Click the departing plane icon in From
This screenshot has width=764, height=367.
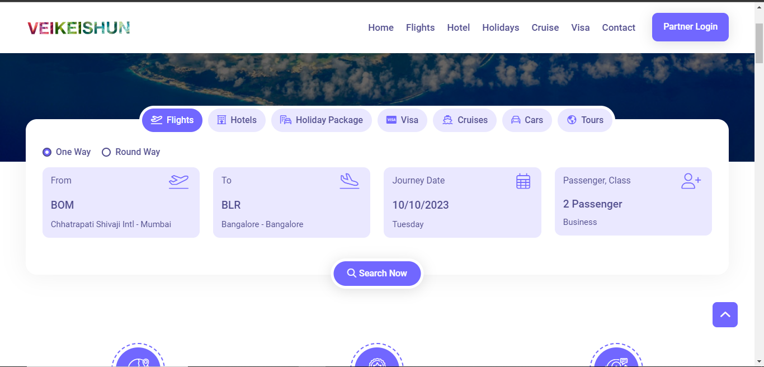(x=179, y=181)
